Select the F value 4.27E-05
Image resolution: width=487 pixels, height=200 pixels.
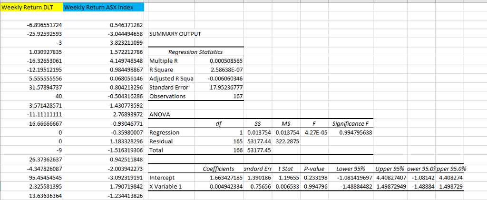click(x=316, y=132)
